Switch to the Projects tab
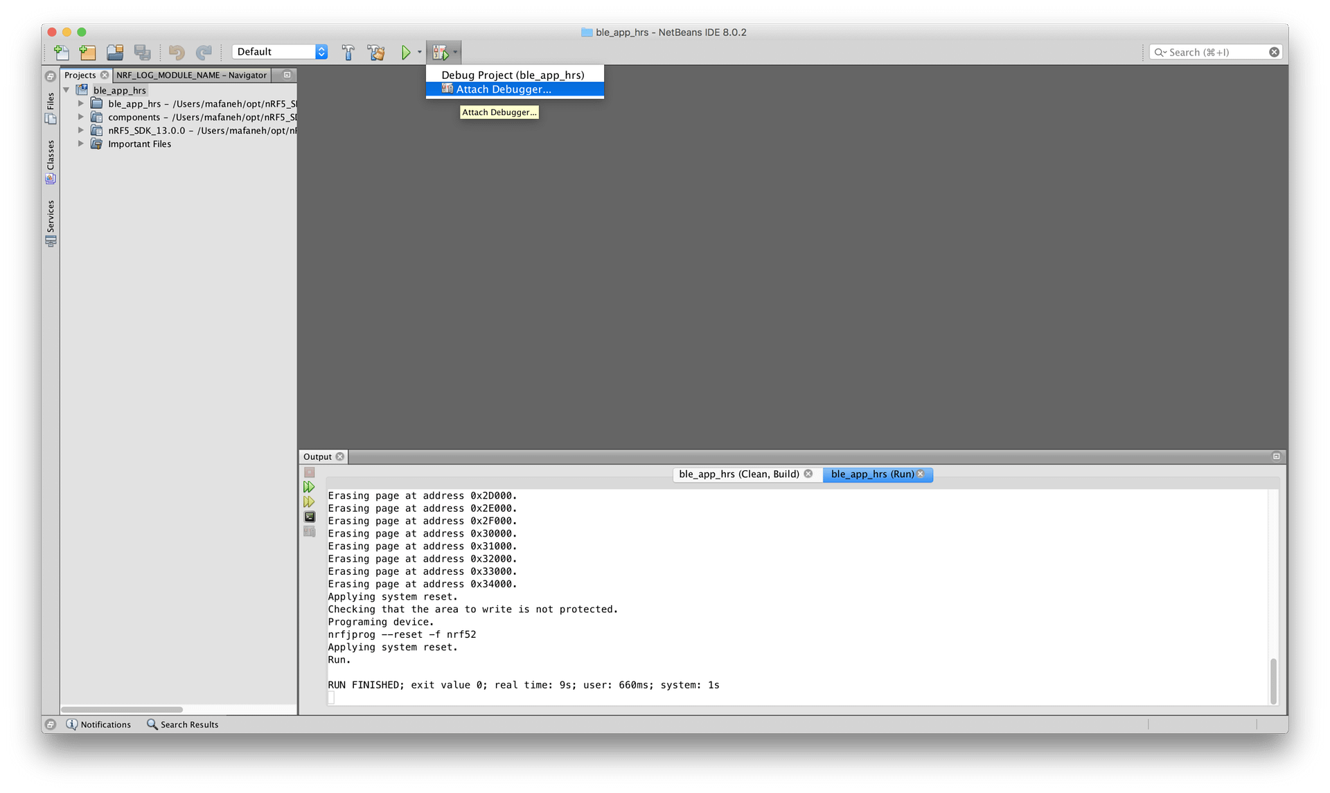The image size is (1330, 793). pos(80,75)
